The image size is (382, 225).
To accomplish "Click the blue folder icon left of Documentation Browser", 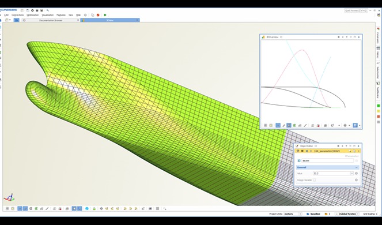I will click(16, 20).
